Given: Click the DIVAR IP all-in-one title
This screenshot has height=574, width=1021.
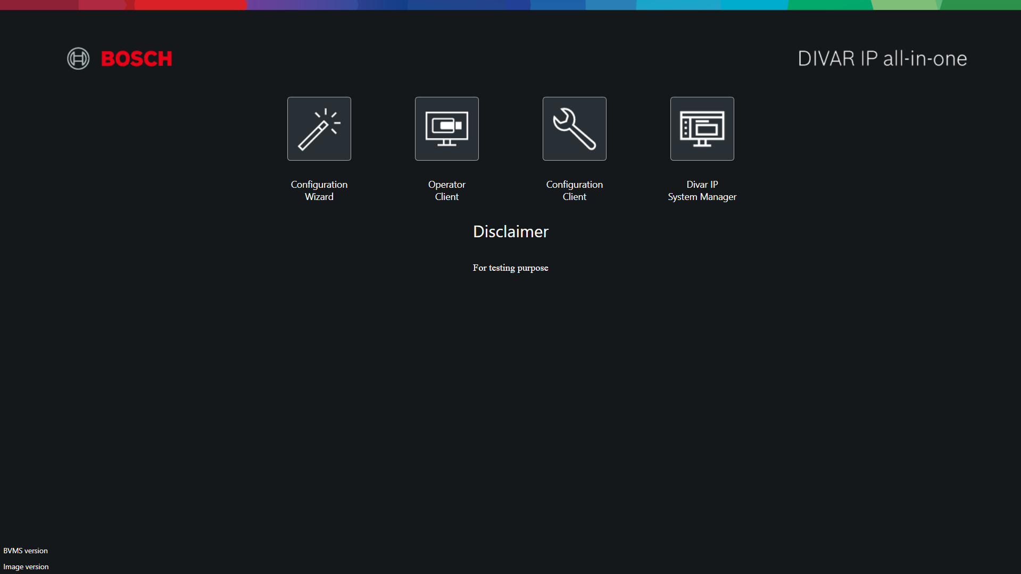Looking at the screenshot, I should tap(882, 59).
